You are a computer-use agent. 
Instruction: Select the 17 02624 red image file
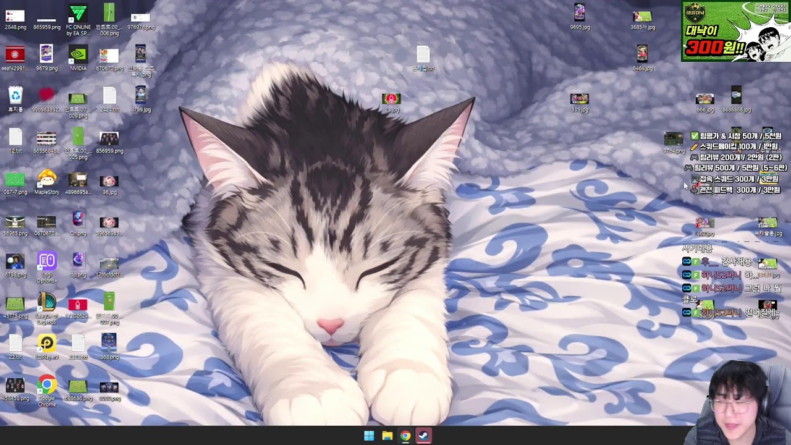pos(78,305)
